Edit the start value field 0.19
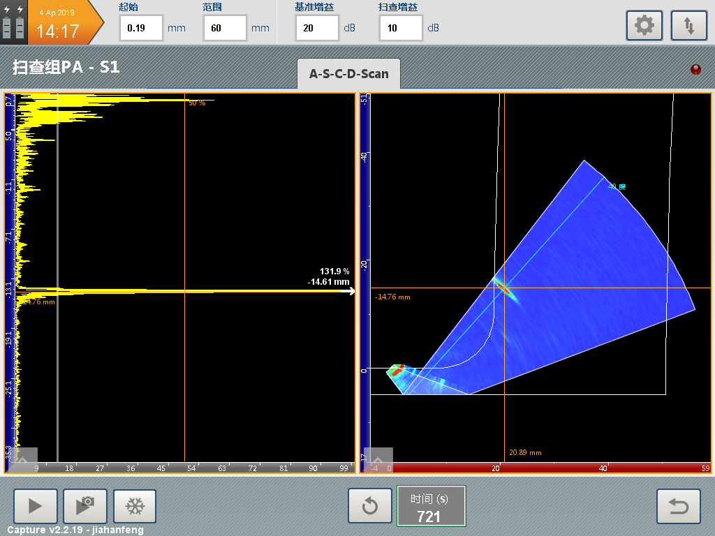 [141, 28]
